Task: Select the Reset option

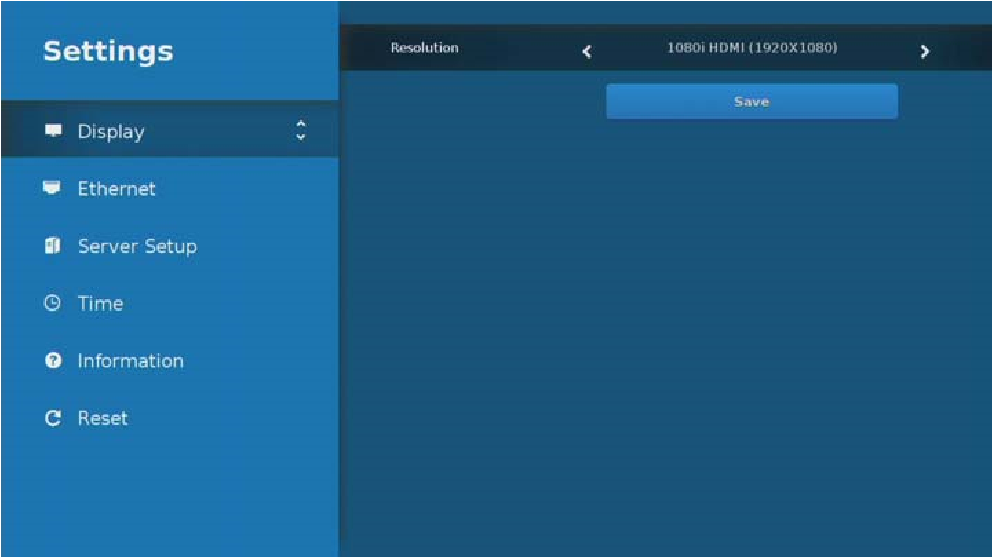Action: (103, 417)
